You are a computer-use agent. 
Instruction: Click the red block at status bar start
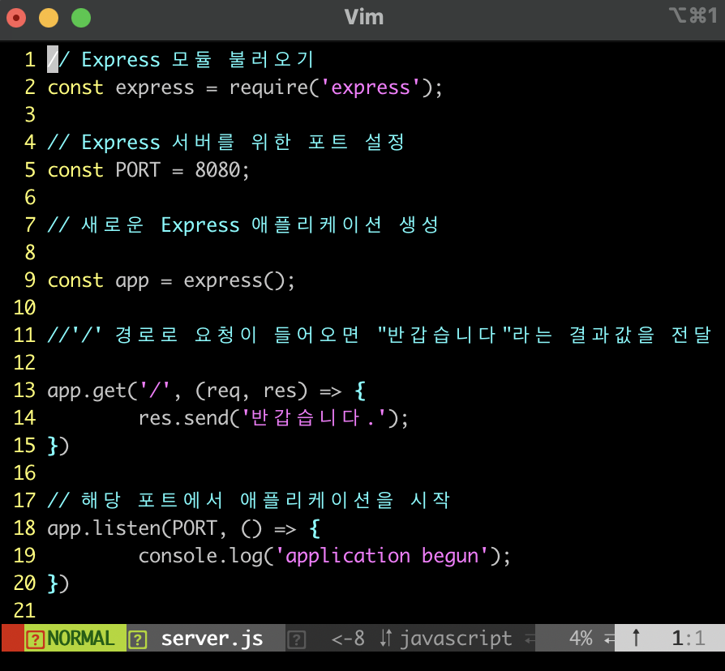pos(11,638)
